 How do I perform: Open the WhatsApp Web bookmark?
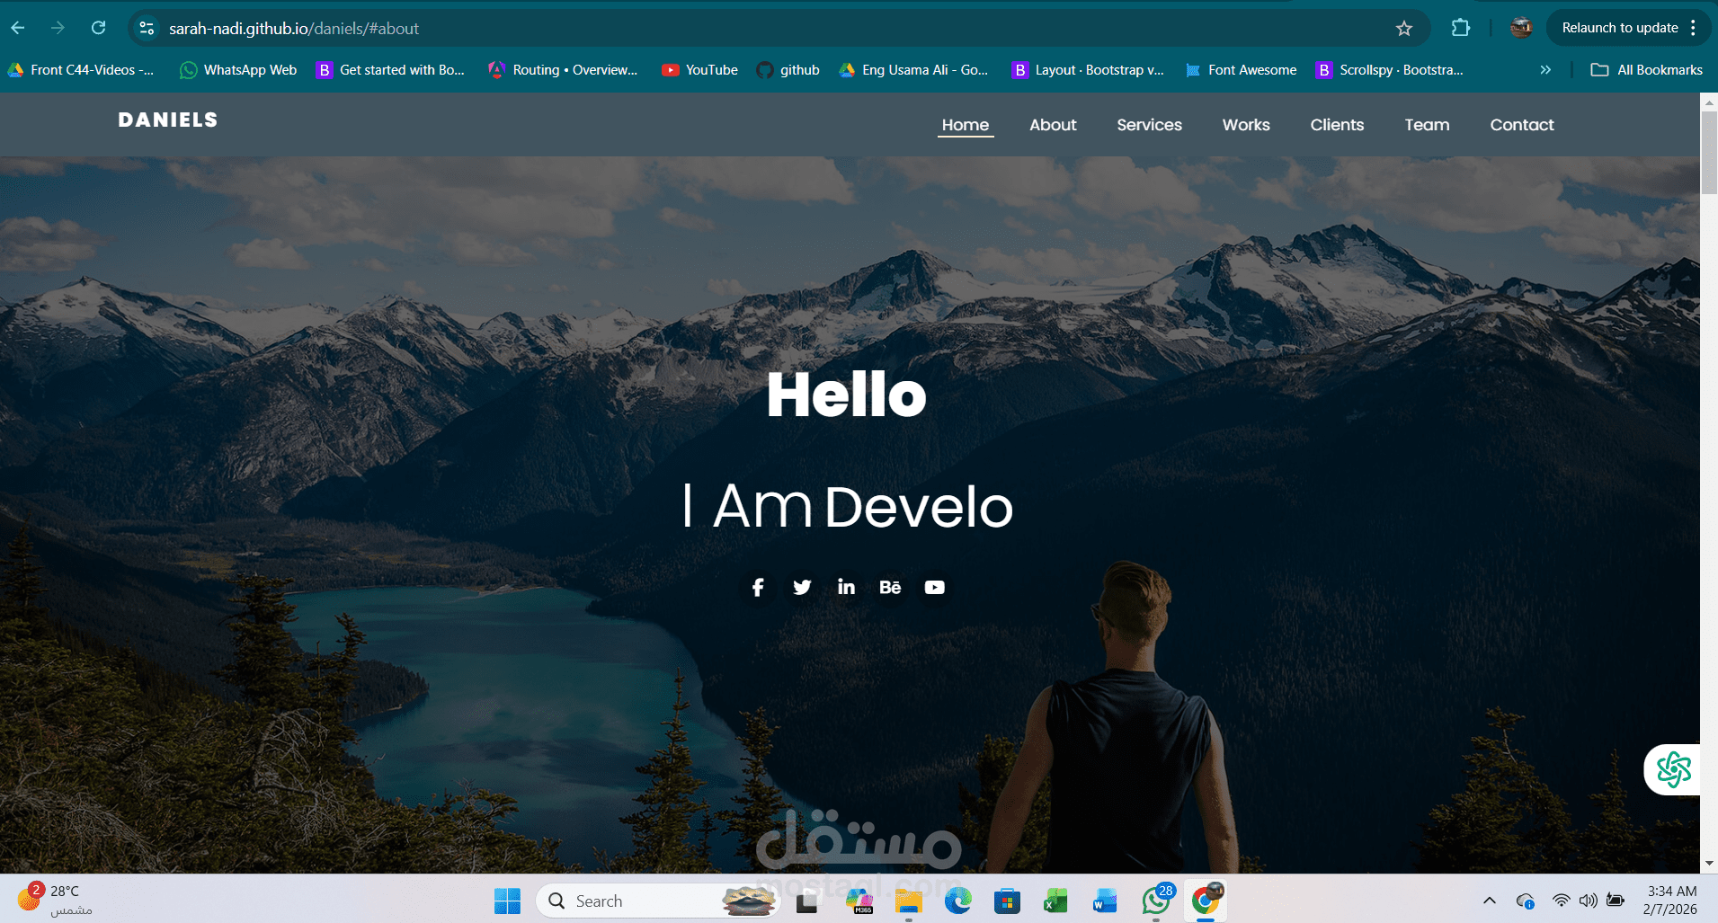238,69
